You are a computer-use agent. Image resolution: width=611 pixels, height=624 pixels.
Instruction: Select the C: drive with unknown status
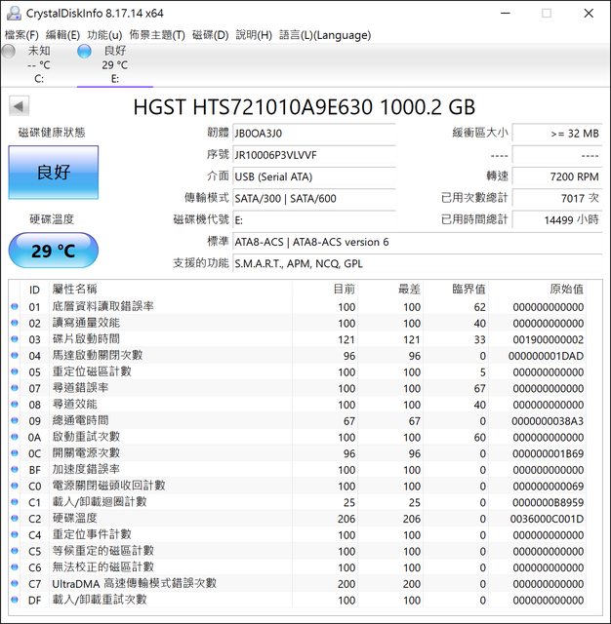tap(39, 64)
